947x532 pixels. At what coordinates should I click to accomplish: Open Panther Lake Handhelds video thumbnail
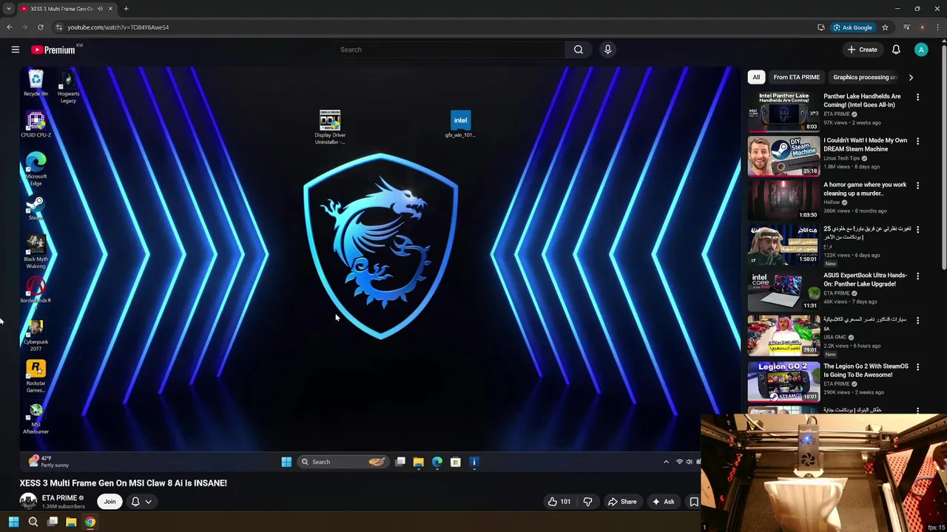[x=783, y=112]
